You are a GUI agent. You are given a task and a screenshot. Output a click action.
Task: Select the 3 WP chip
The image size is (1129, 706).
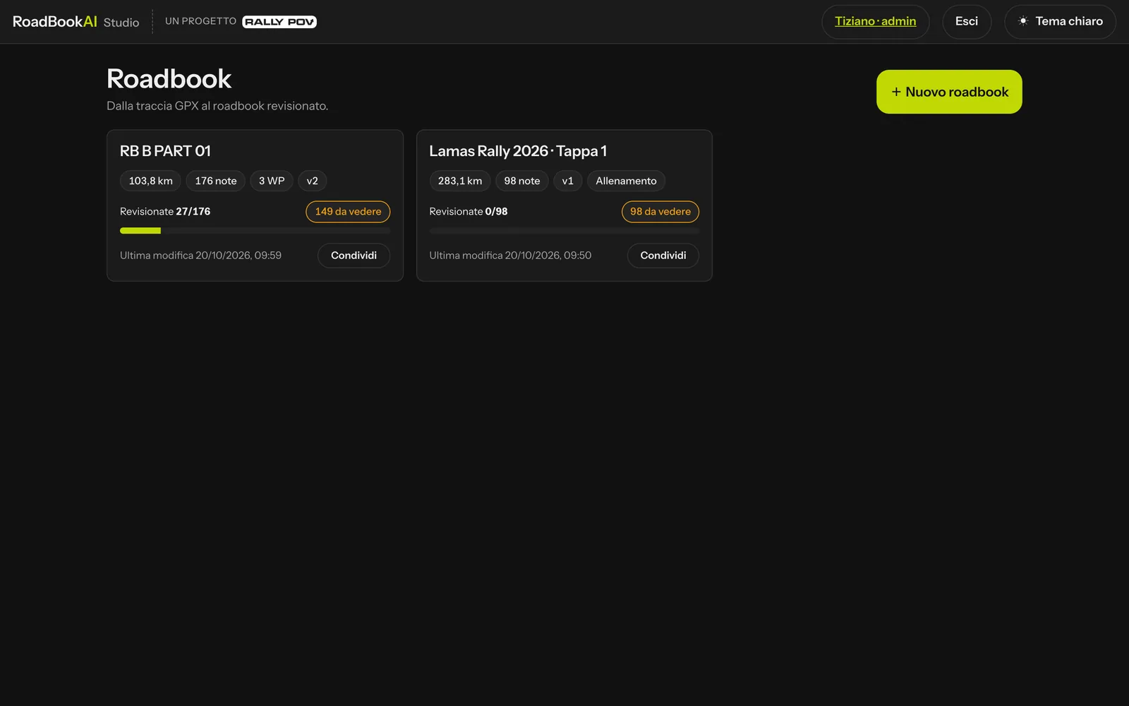click(272, 181)
